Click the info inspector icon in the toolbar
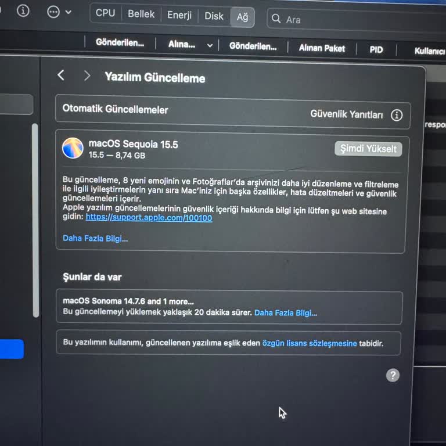Screen dimensions: 446x446 tap(23, 11)
